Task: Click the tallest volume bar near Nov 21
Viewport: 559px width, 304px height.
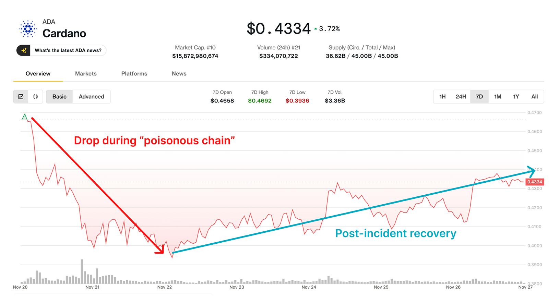Action: point(82,271)
